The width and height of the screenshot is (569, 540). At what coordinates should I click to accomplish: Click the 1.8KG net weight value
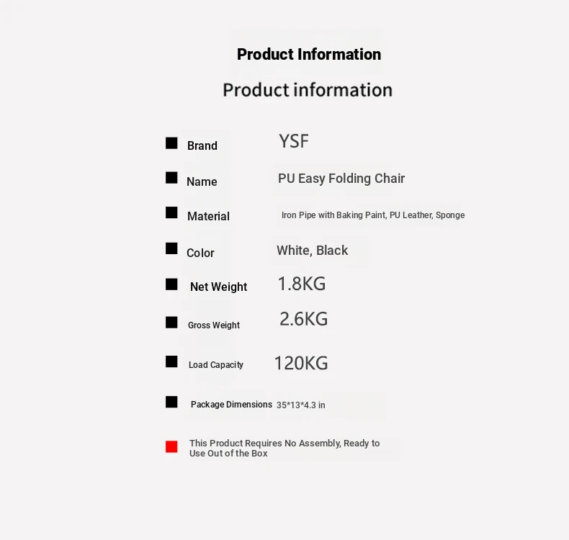302,284
